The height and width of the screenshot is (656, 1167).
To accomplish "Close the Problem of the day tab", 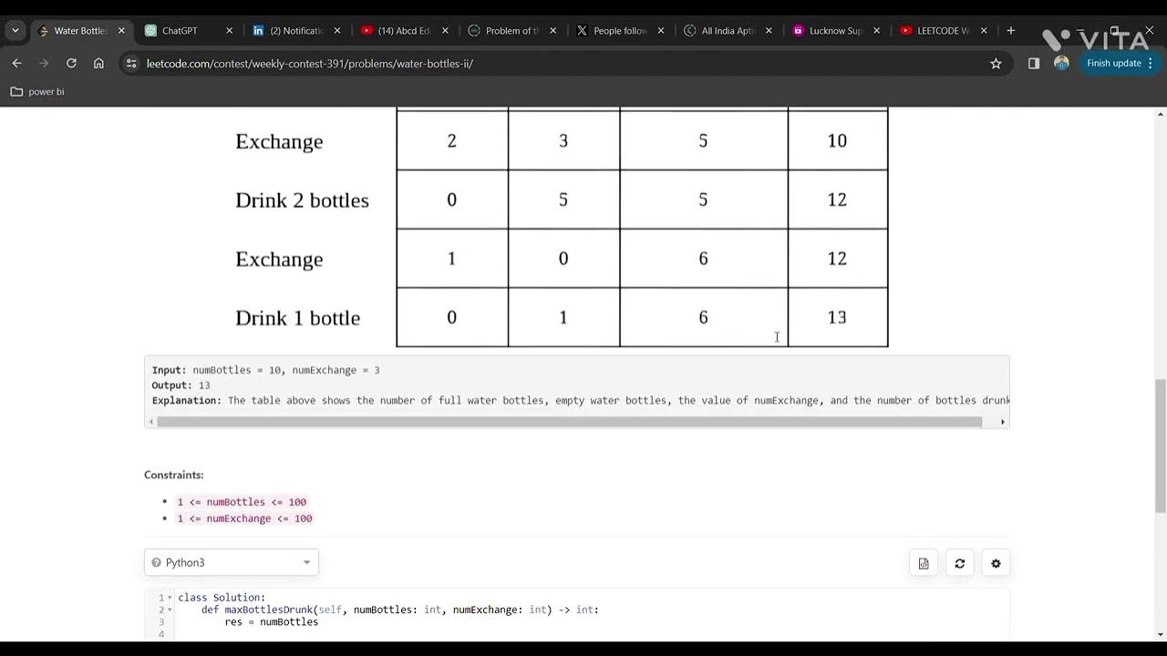I will [553, 30].
